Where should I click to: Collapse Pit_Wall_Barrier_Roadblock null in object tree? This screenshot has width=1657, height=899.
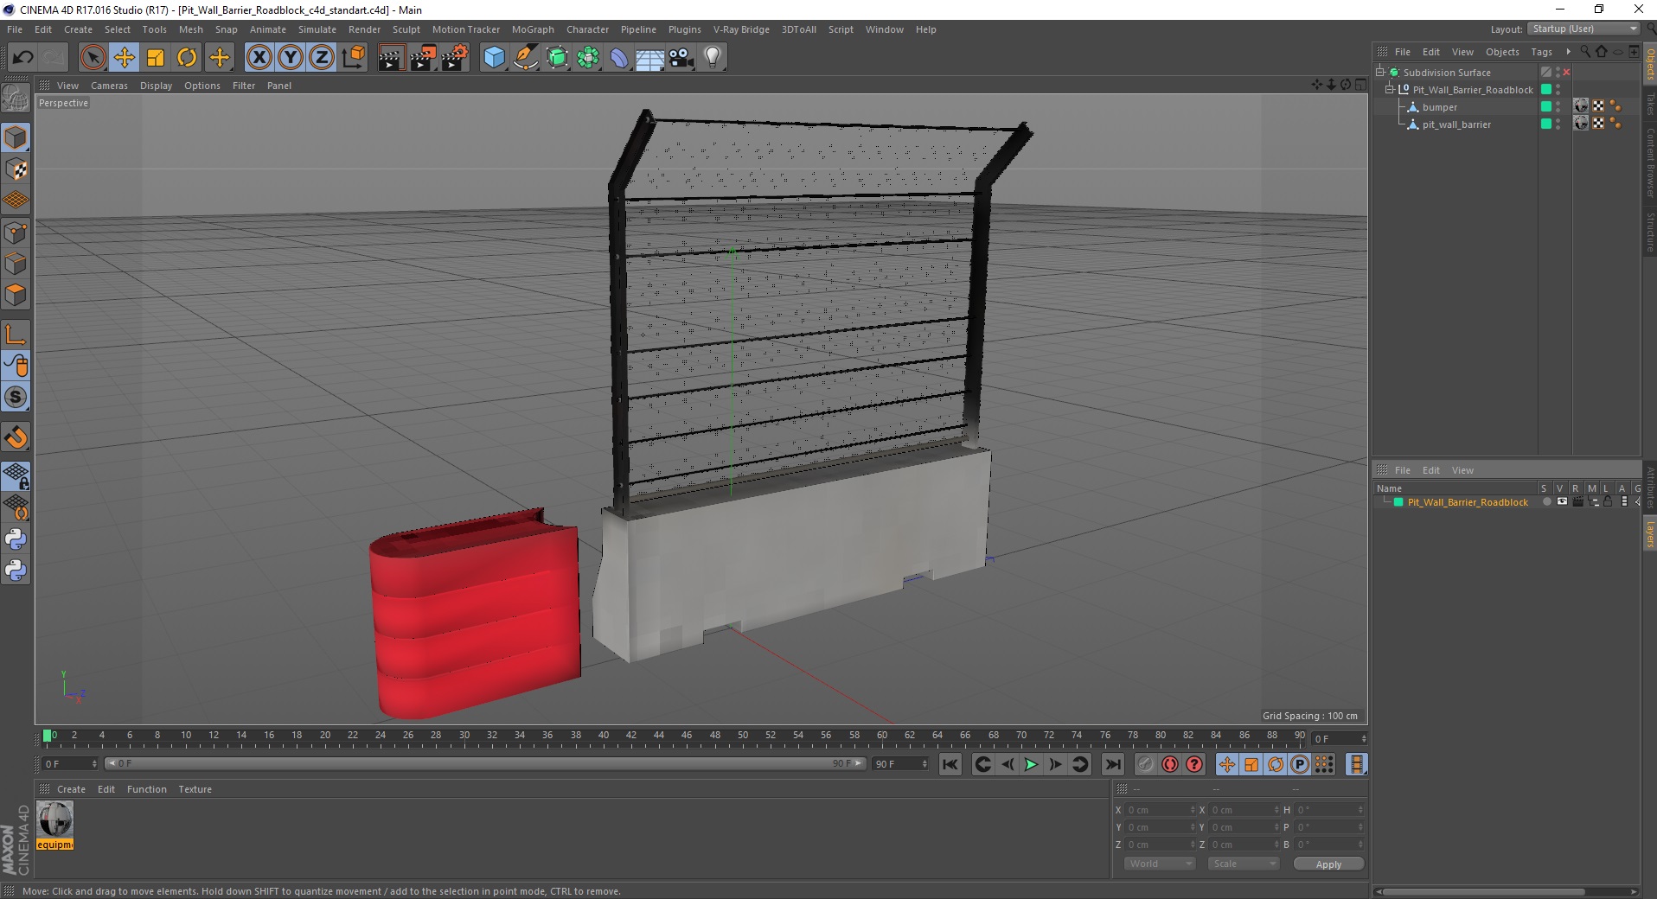tap(1390, 89)
